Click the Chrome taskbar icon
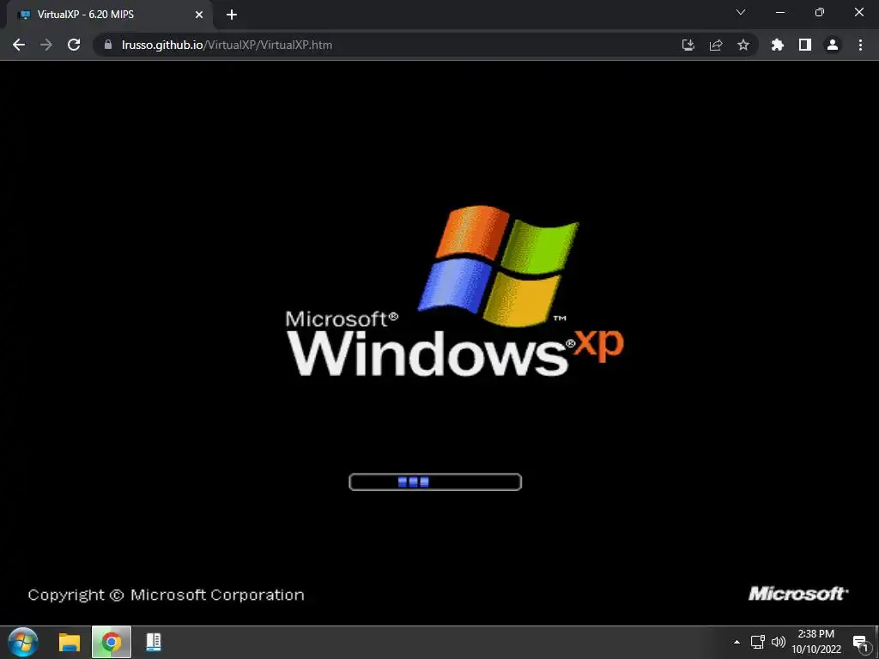This screenshot has width=879, height=659. tap(111, 642)
